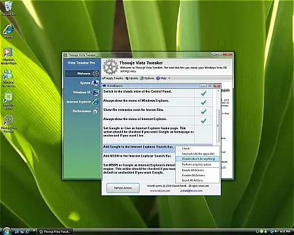Click the scrollbar up arrow in actions list
294x235 pixels.
(218, 91)
